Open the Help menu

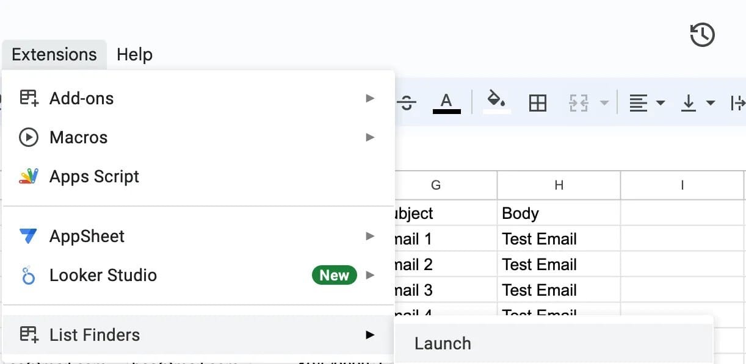point(134,54)
